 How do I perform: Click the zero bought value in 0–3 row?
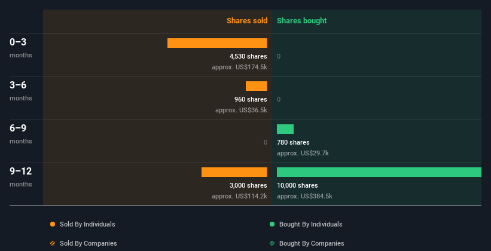[279, 56]
